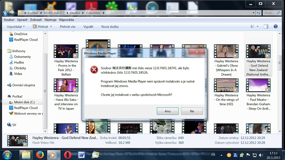This screenshot has height=160, width=285.
Task: Expand the view options dropdown arrow
Action: (257, 26)
